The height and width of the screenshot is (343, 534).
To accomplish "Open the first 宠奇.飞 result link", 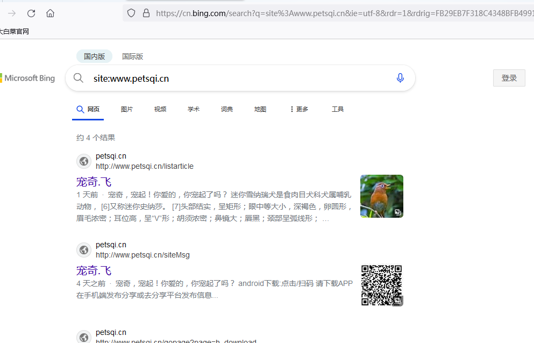I will [x=94, y=182].
